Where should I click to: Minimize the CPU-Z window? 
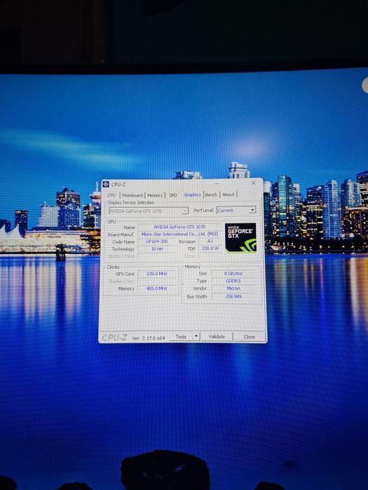[216, 183]
